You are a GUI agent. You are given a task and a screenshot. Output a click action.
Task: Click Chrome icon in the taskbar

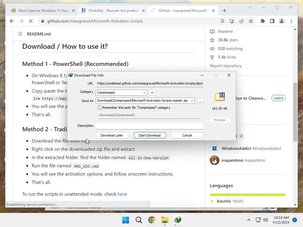point(152,220)
